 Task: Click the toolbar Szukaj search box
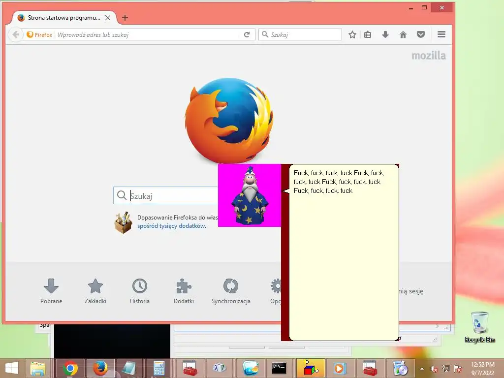click(300, 34)
